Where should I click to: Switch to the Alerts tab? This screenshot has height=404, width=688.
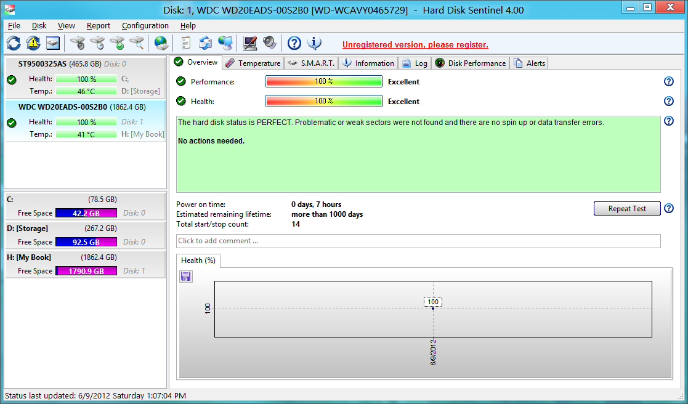[528, 63]
